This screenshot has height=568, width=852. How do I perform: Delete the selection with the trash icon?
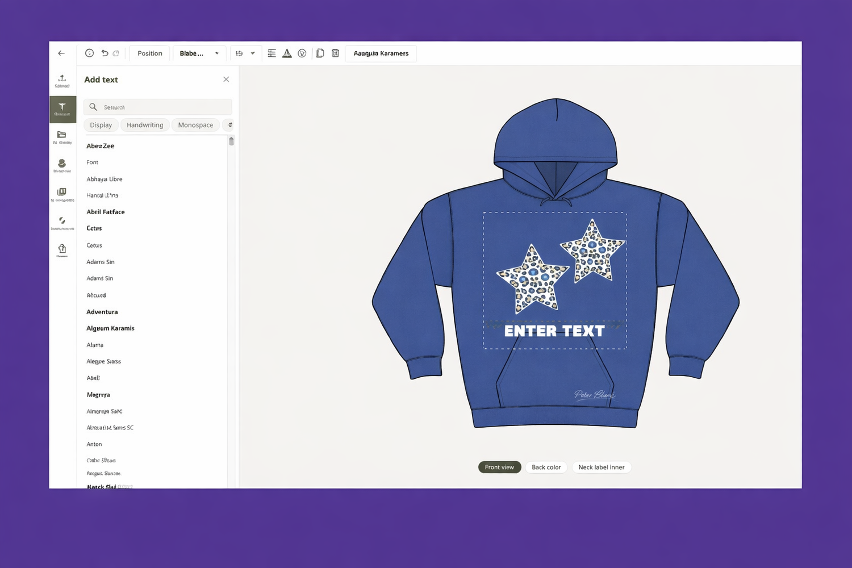point(335,53)
